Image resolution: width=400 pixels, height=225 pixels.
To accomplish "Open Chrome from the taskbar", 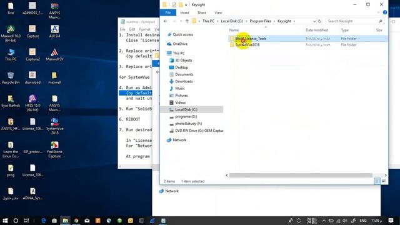I will tap(76, 221).
